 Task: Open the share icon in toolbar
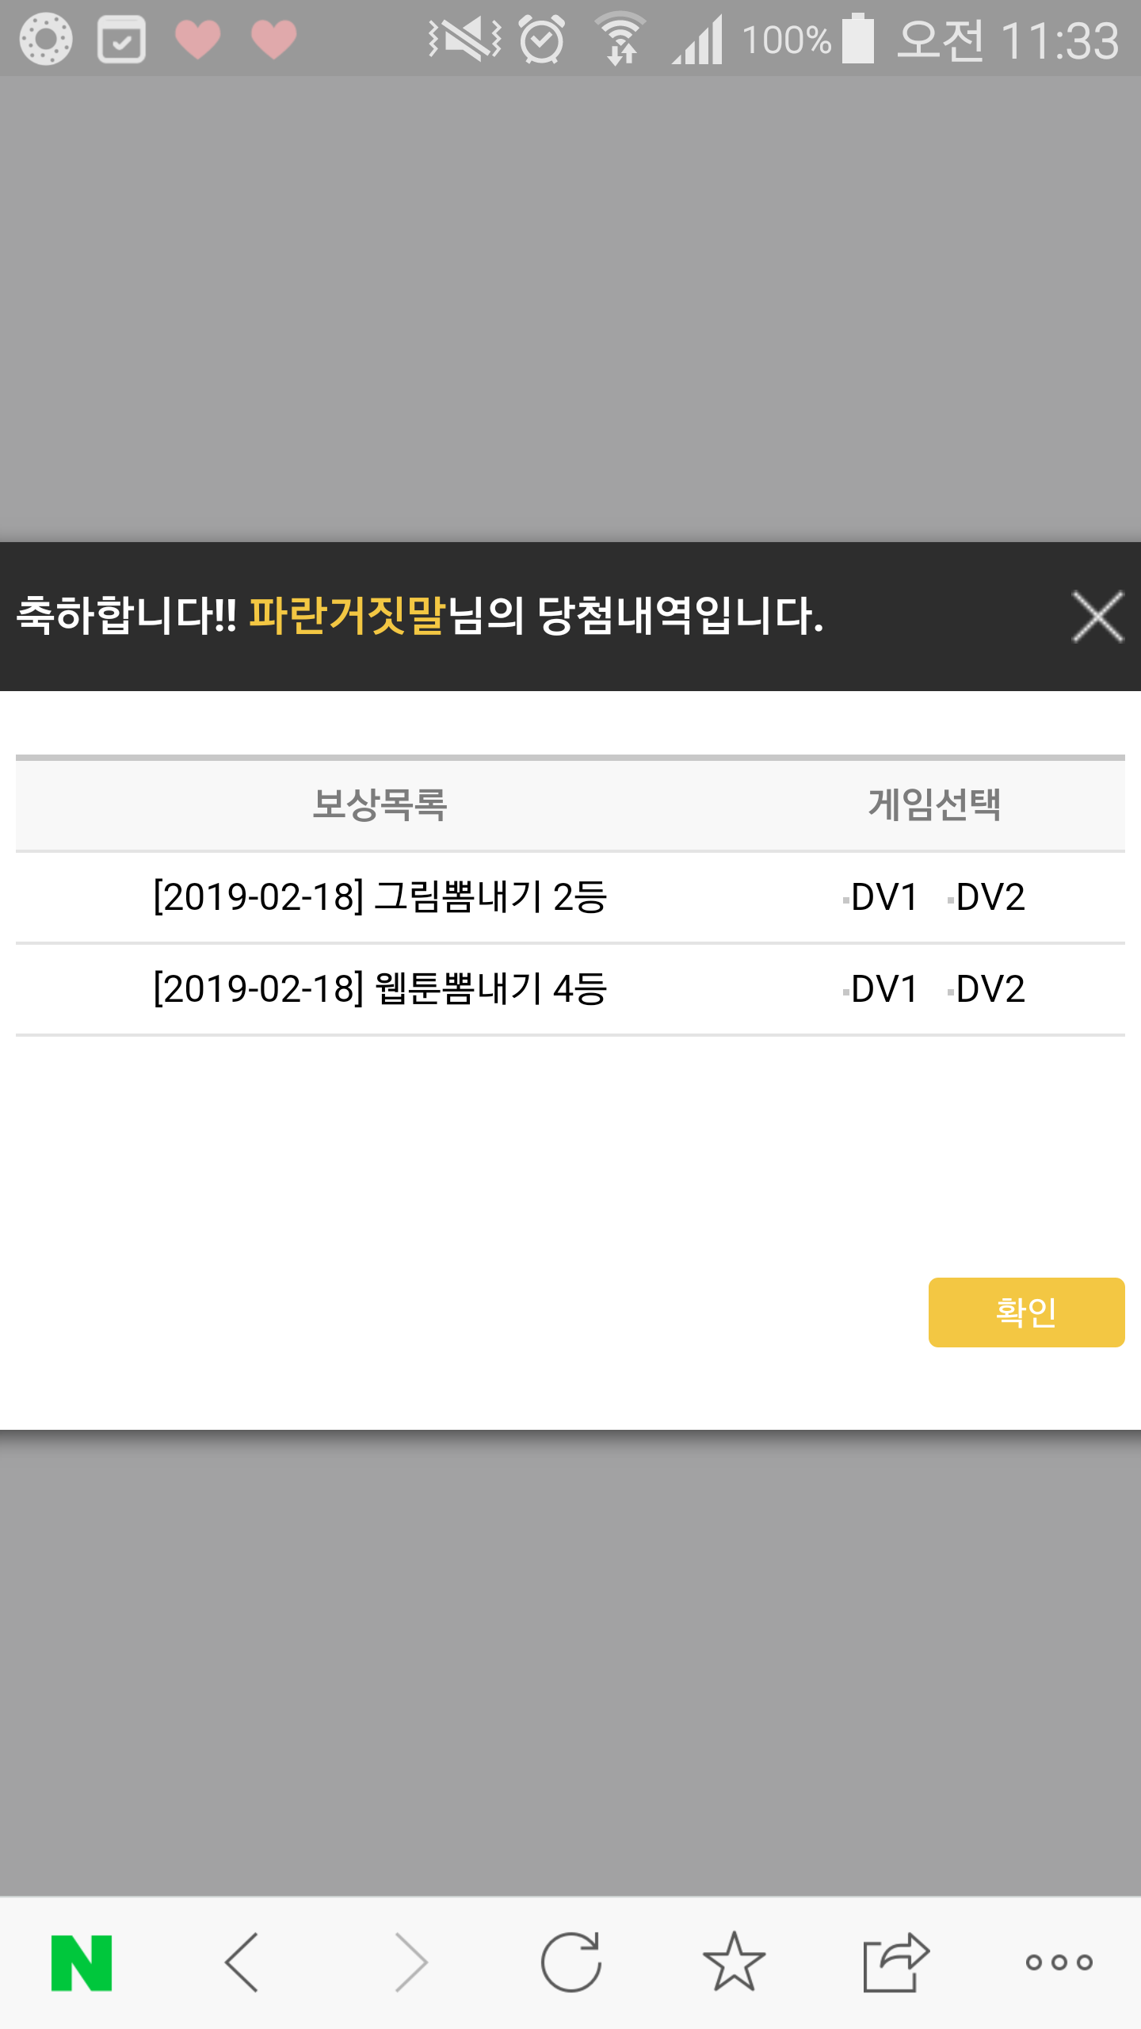895,1962
